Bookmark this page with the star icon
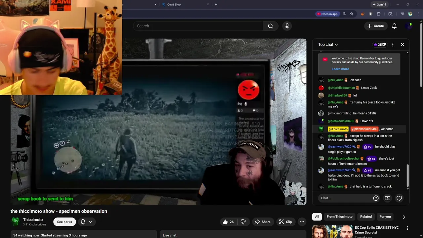The width and height of the screenshot is (423, 238). coord(352,14)
